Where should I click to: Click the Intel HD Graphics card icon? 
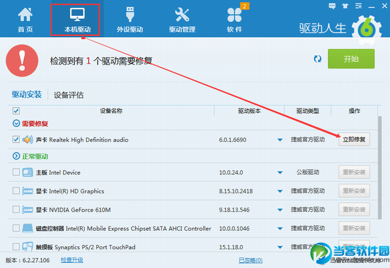(x=28, y=191)
